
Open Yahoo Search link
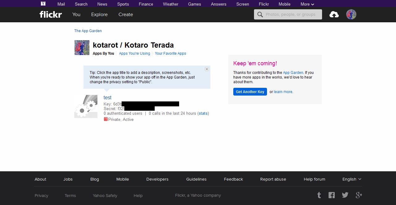[x=81, y=4]
